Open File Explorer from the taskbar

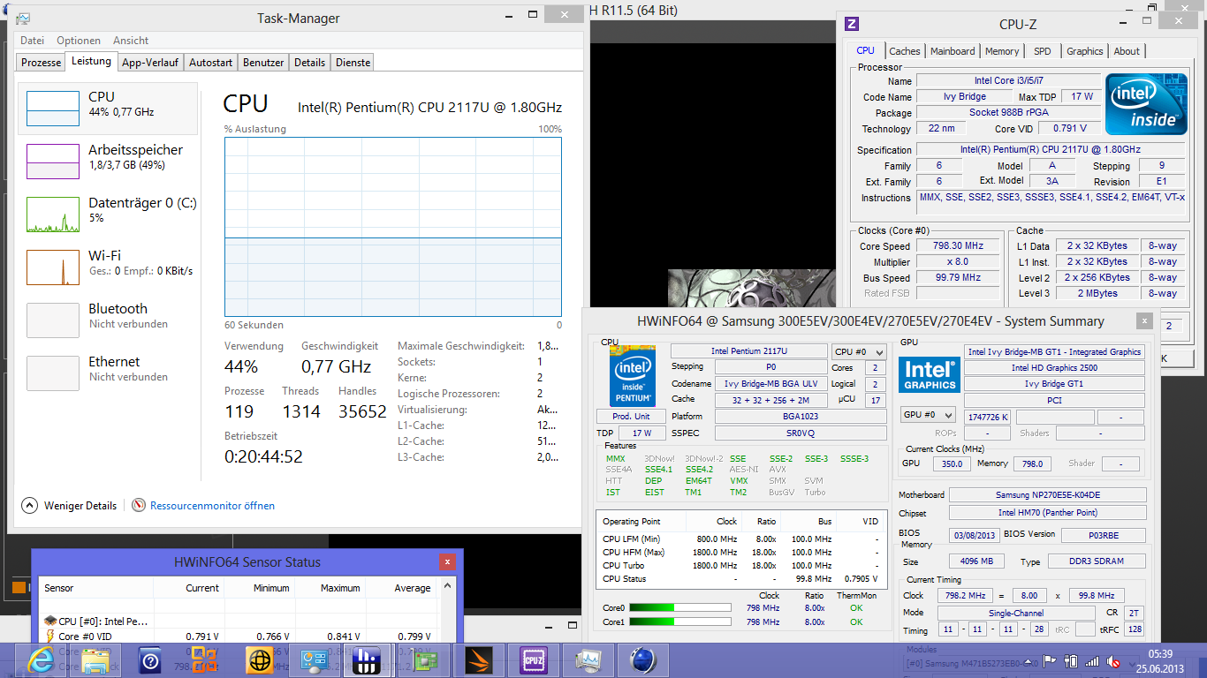(x=95, y=659)
